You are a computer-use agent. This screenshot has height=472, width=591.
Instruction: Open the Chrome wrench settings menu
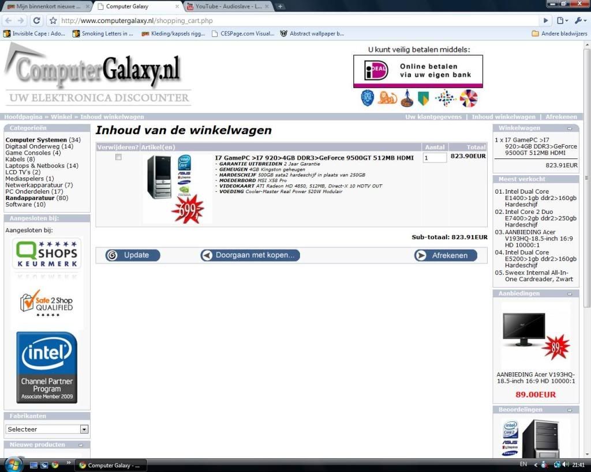579,21
